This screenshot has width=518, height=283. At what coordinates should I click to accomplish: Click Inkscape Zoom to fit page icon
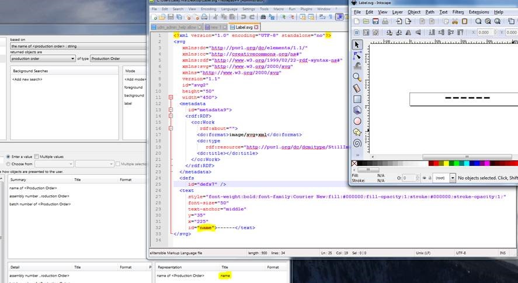coord(498,22)
